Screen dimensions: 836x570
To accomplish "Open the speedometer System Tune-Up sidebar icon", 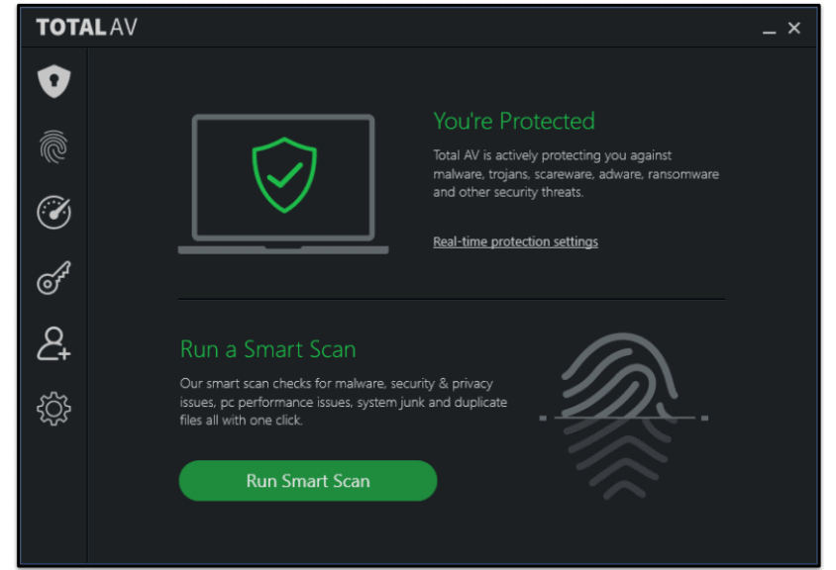I will click(54, 213).
